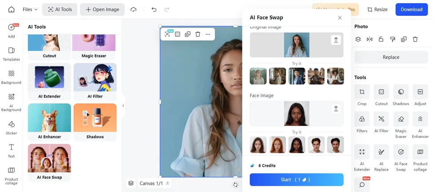Screen dimensions: 433x192
Task: Click the Upgrade to Pro button
Action: [335, 9]
